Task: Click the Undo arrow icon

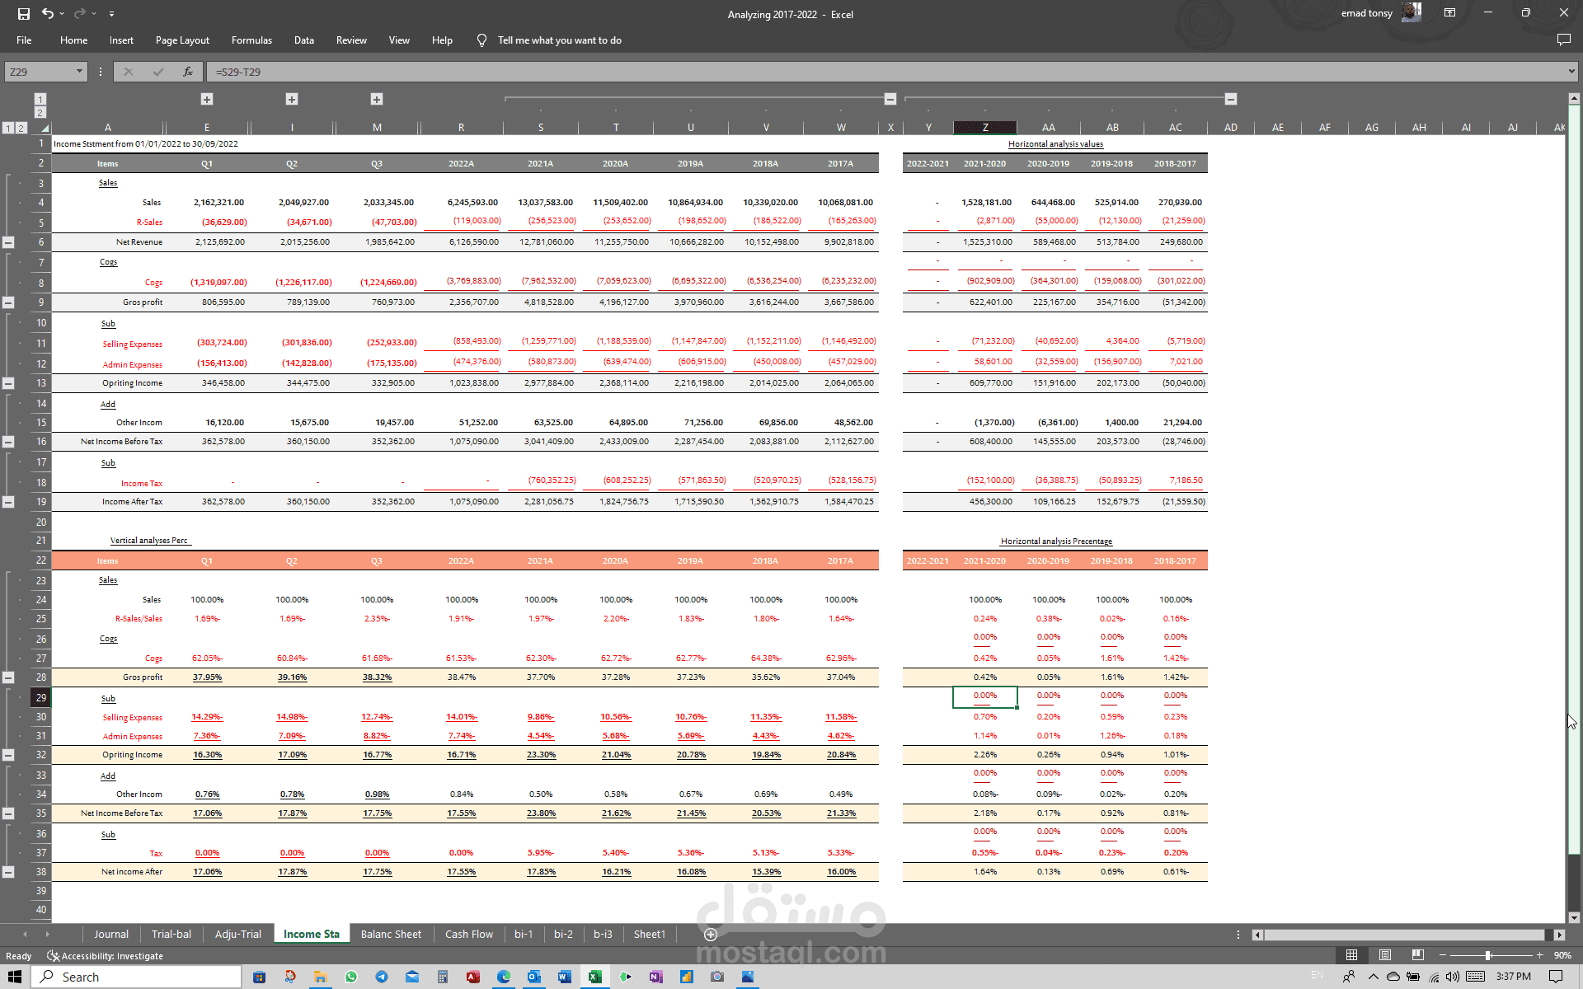Action: [48, 14]
